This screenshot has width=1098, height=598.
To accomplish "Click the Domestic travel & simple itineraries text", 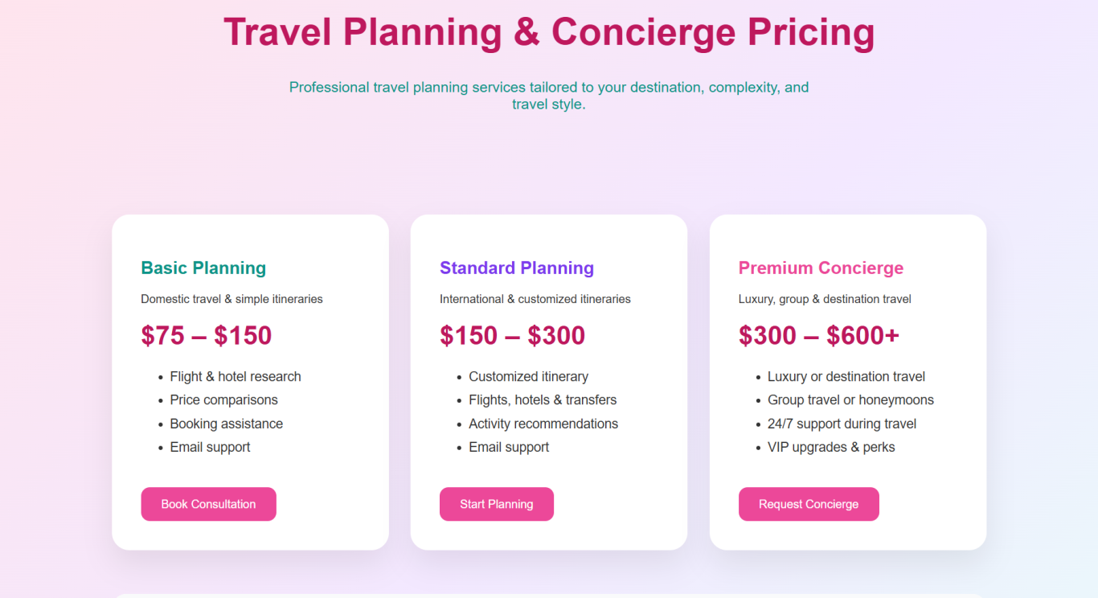I will click(x=231, y=299).
